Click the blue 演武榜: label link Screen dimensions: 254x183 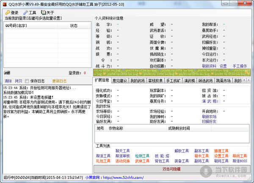coord(210,101)
